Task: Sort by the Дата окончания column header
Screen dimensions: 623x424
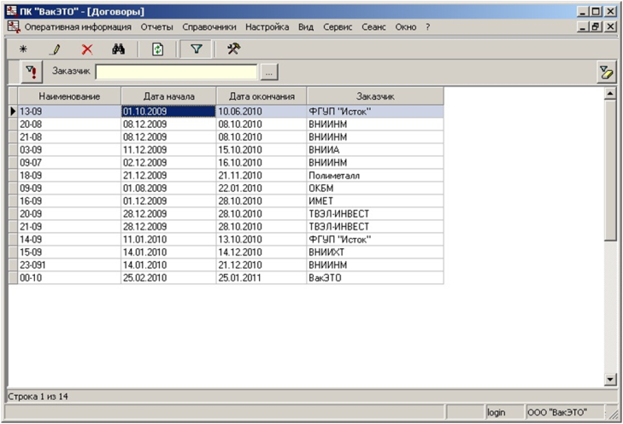Action: pyautogui.click(x=262, y=96)
